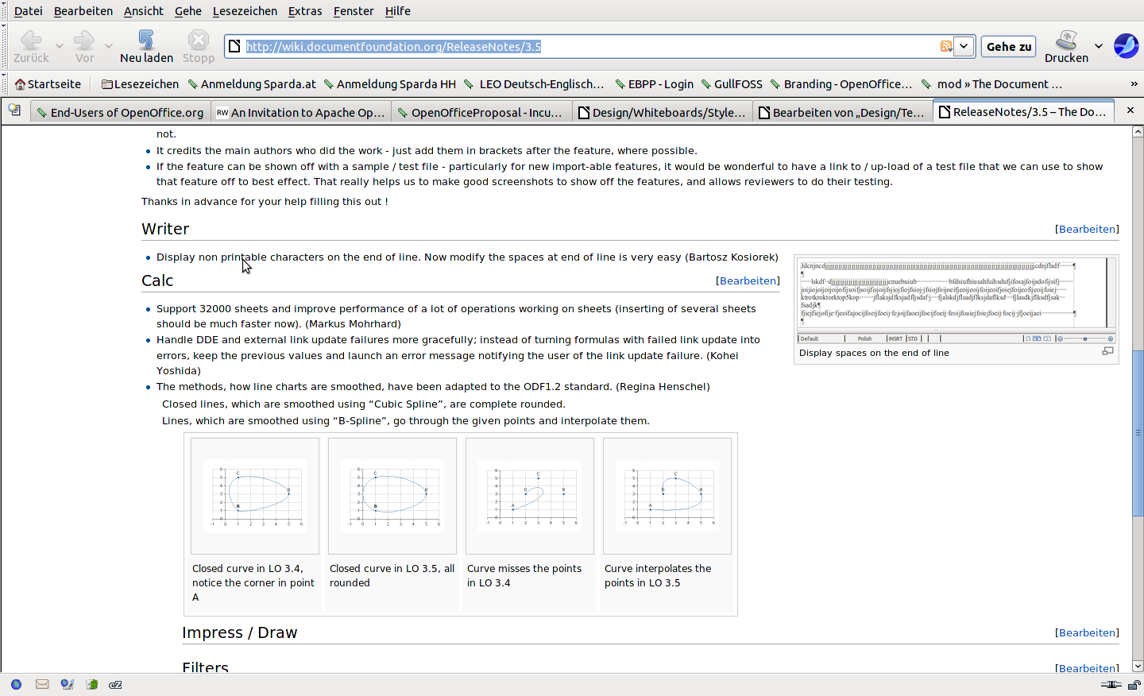The image size is (1144, 696).
Task: Expand the bookmarks bar overflow chevron
Action: (x=1134, y=84)
